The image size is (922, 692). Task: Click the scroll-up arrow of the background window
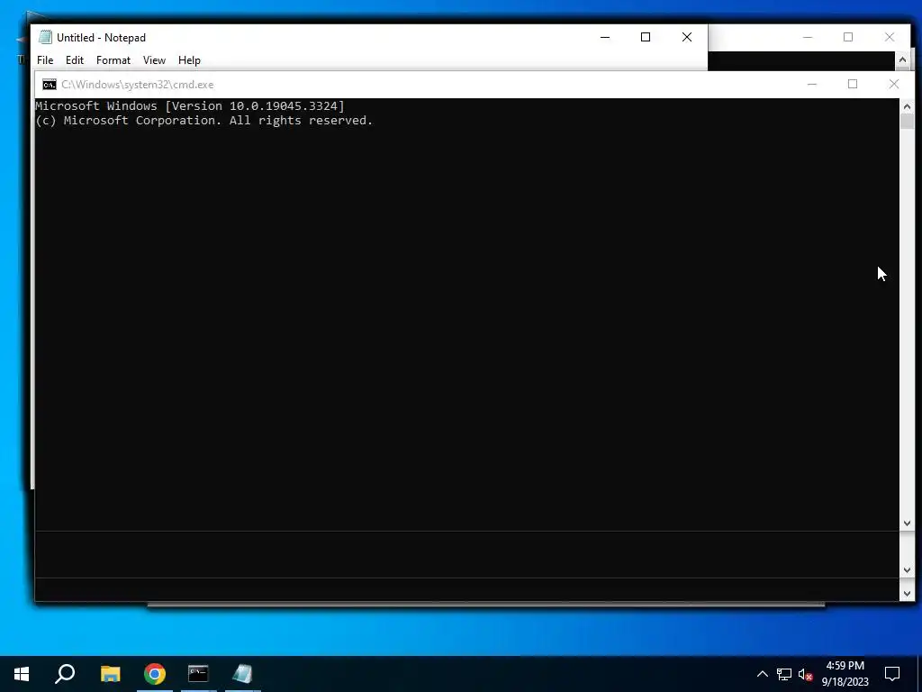902,59
